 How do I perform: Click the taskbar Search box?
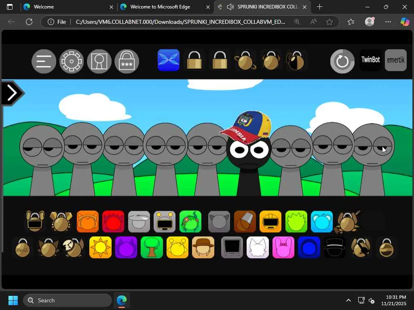pos(68,300)
